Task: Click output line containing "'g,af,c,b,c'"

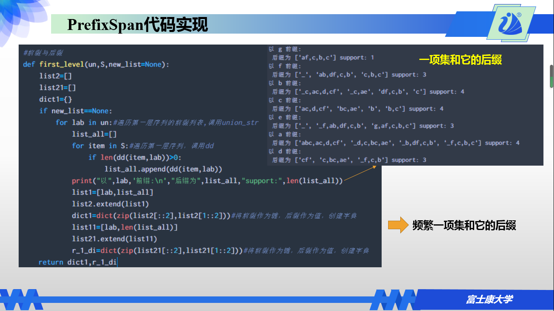Action: [x=363, y=126]
